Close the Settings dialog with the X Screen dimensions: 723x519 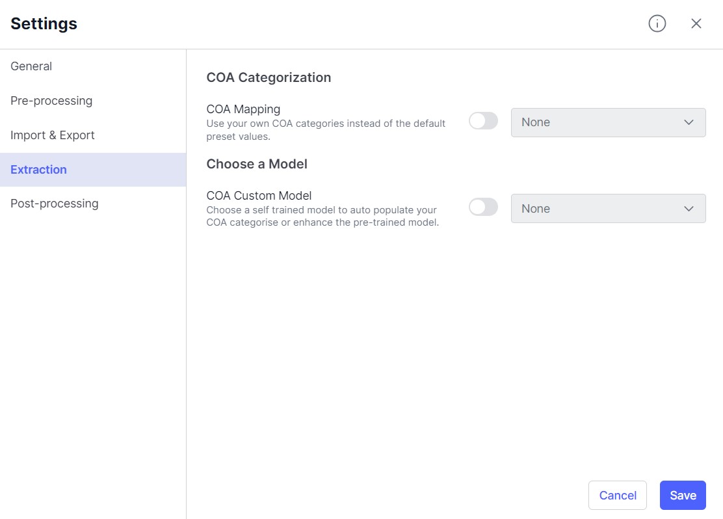click(x=696, y=24)
